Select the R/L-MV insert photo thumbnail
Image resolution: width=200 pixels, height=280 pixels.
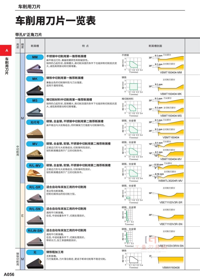click(x=35, y=176)
